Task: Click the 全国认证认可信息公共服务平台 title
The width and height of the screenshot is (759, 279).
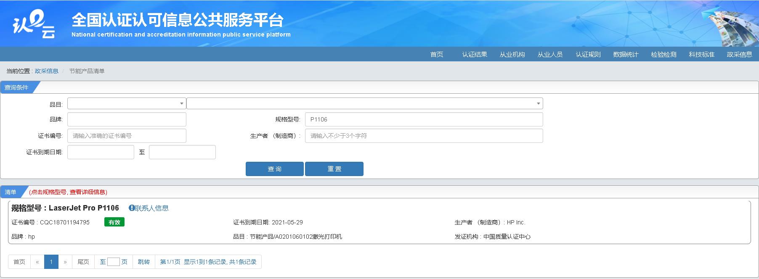Action: pyautogui.click(x=177, y=20)
